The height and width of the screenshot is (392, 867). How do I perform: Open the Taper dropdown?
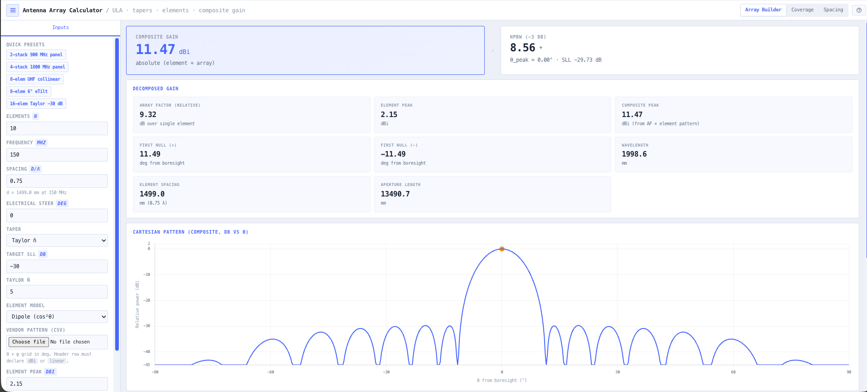coord(57,240)
